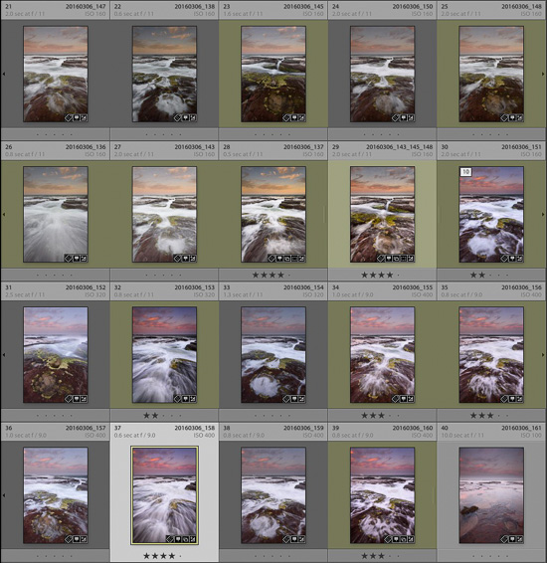Click right edge arrow beside photo 35
Screen dimensions: 547x563
[x=543, y=355]
